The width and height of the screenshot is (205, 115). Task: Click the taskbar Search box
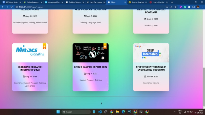[x=76, y=112]
